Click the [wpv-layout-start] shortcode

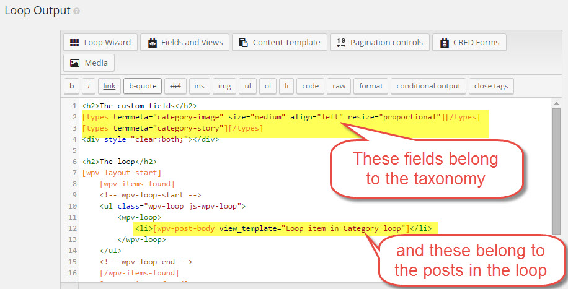122,173
